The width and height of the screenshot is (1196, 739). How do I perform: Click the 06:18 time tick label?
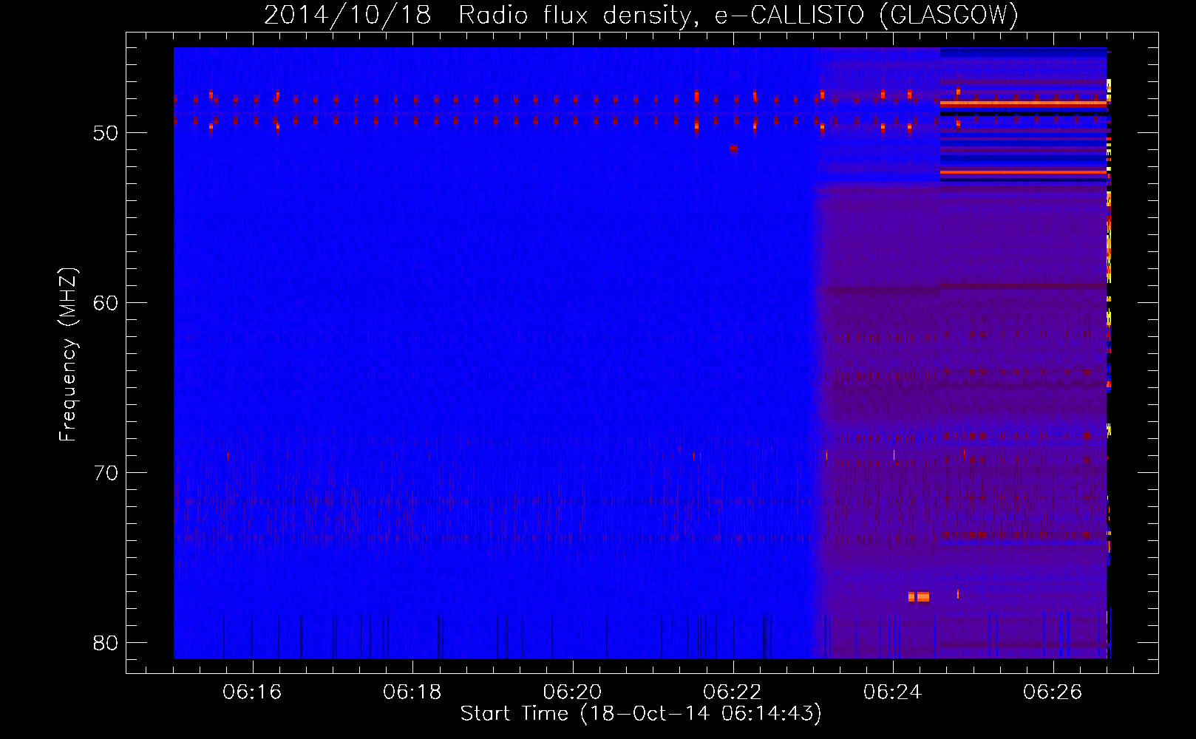coord(412,692)
